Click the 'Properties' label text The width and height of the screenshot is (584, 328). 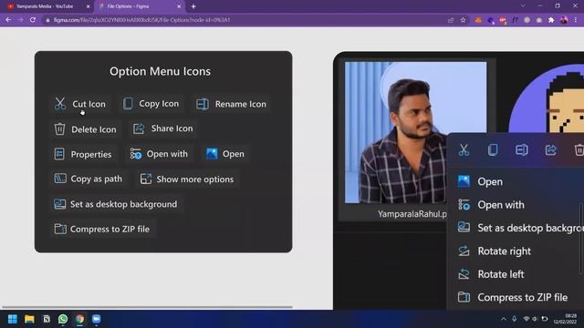91,154
